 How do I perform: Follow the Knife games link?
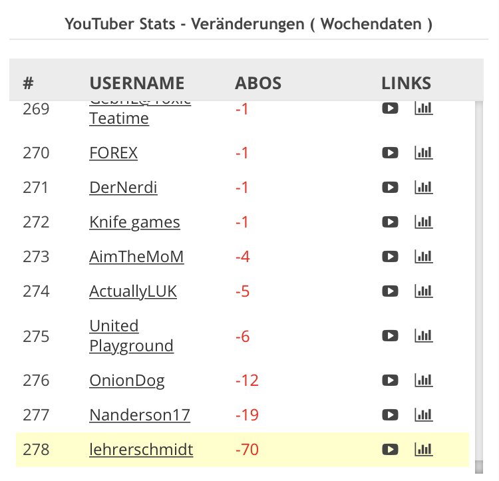(x=134, y=222)
